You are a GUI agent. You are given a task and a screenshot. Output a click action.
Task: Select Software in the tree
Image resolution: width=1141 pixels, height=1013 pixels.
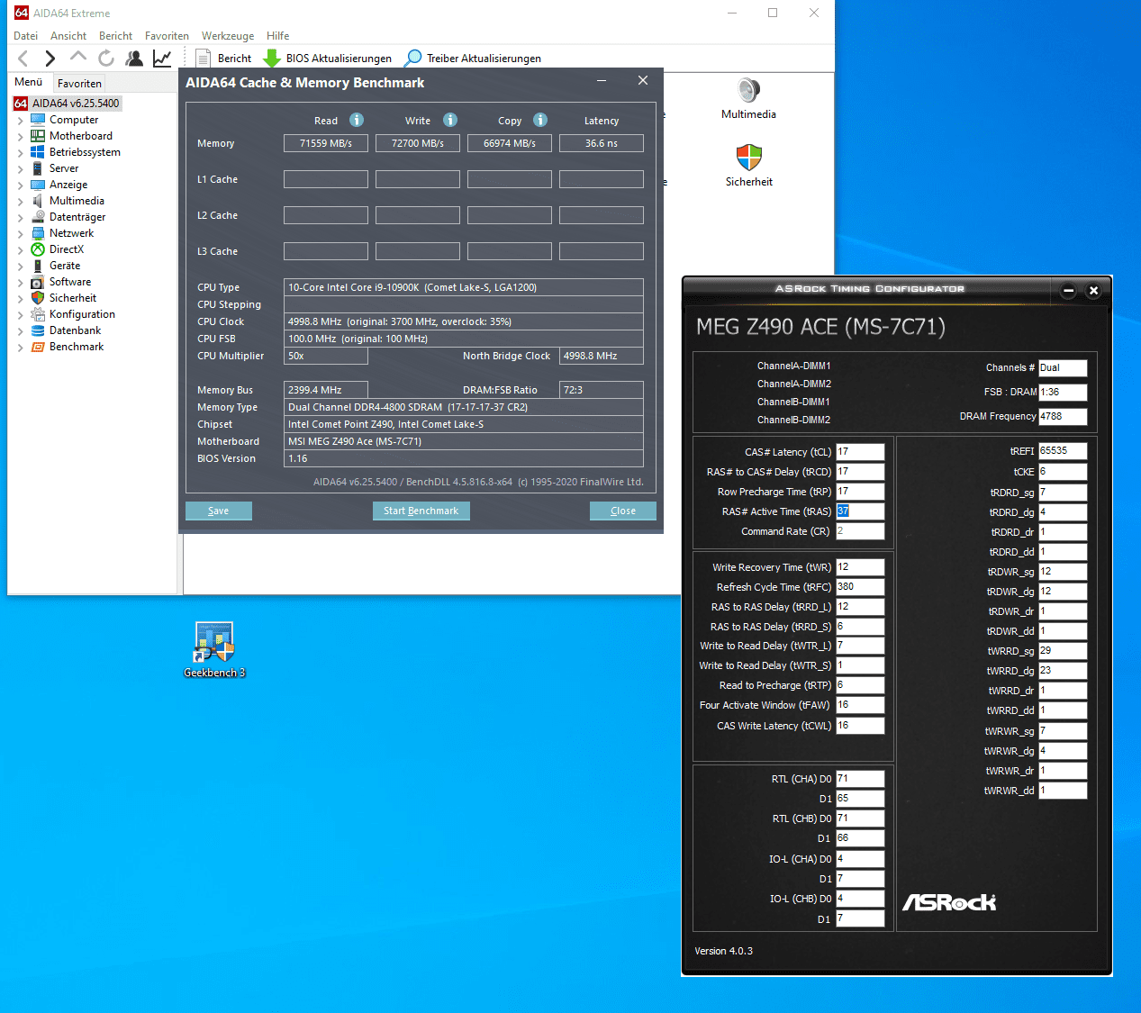click(70, 282)
